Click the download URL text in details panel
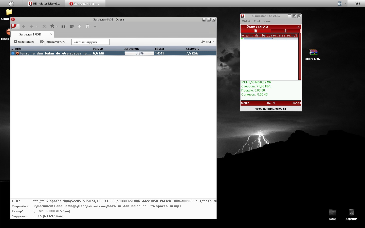The image size is (365, 228). coord(124,201)
